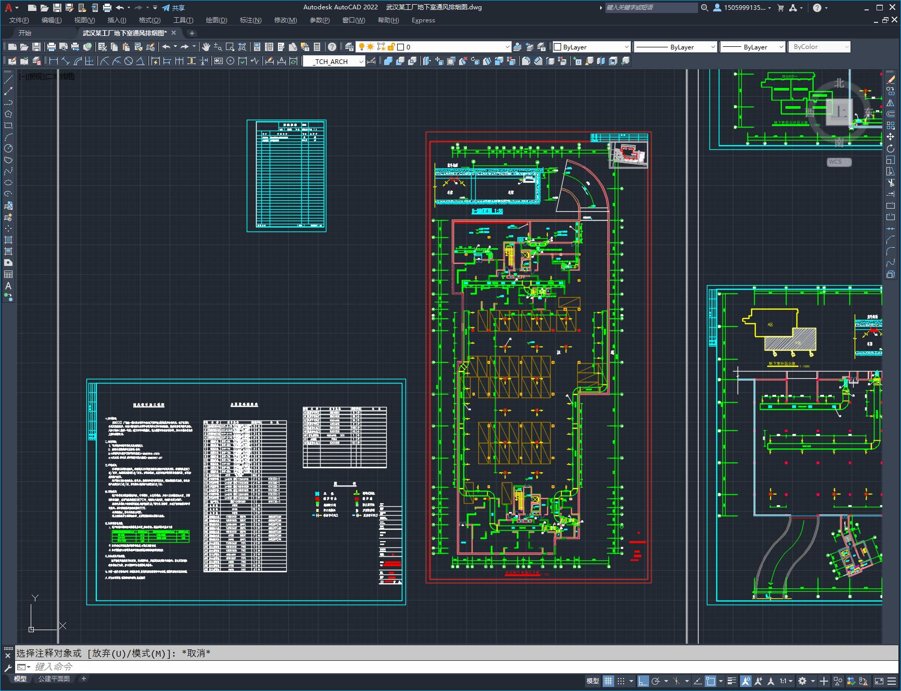Toggle the drawing grid display
Image resolution: width=901 pixels, height=691 pixels.
[x=608, y=681]
